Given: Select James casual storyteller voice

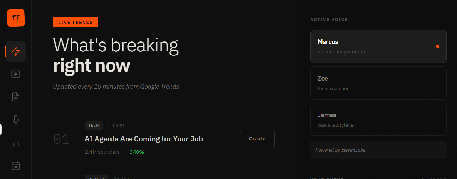Looking at the screenshot, I should pos(378,120).
